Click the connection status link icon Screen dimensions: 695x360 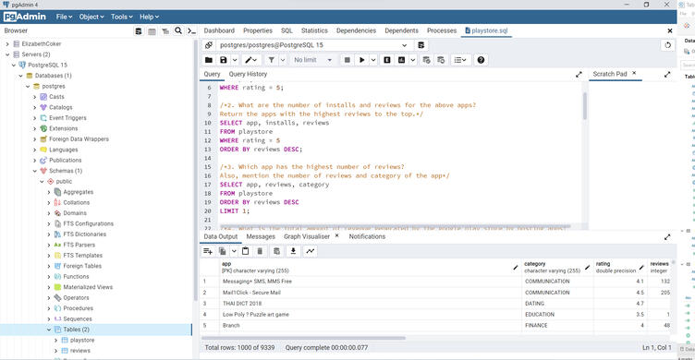tap(209, 45)
